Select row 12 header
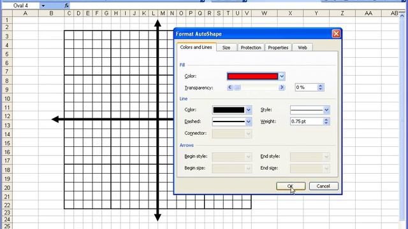The width and height of the screenshot is (408, 229). 7,116
